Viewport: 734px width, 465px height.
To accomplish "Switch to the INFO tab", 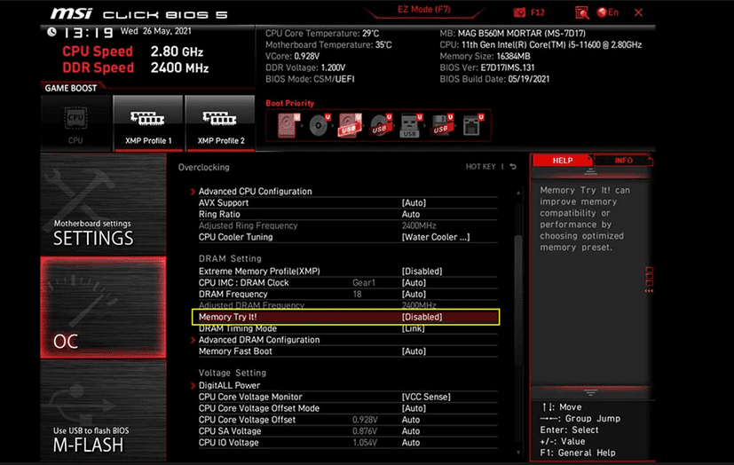I will (x=623, y=161).
